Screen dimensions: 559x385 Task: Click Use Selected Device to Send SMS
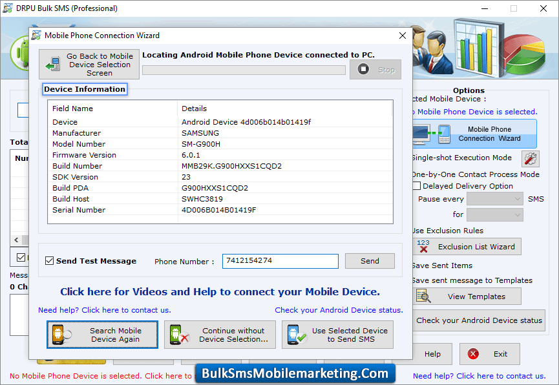(337, 335)
